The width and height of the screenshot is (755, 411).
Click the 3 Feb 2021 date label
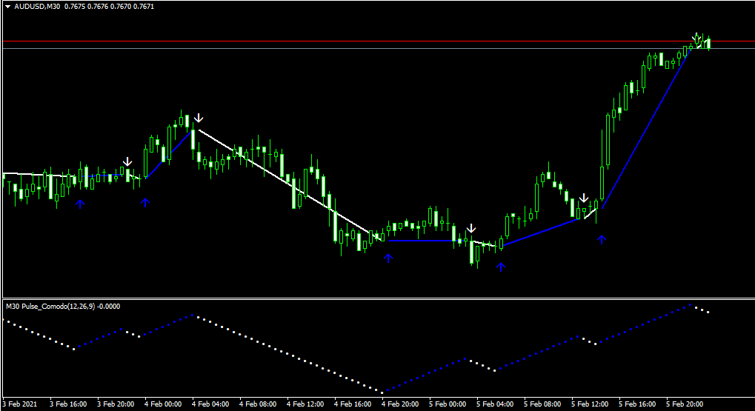coord(21,404)
